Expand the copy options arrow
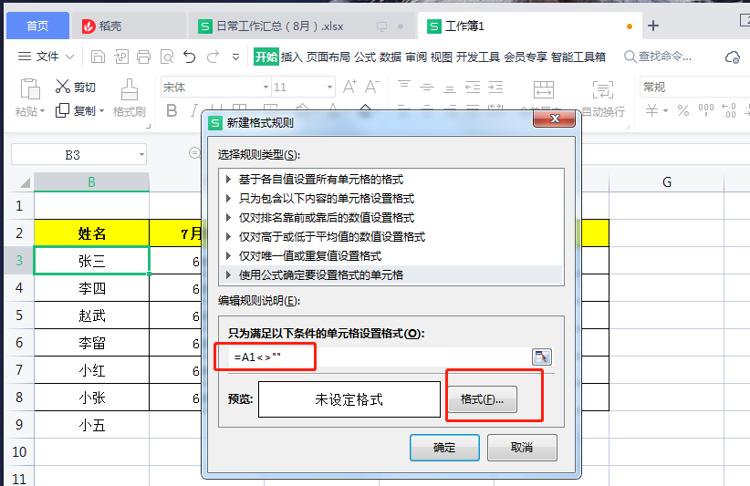 pos(101,111)
